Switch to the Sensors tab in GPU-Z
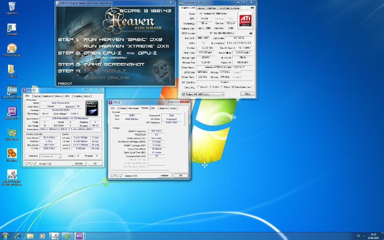 (200, 8)
